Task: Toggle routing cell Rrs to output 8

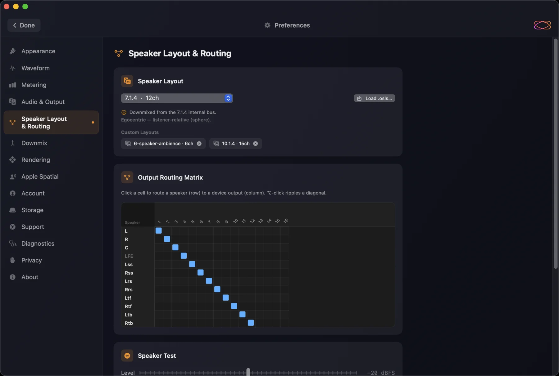Action: pyautogui.click(x=217, y=289)
